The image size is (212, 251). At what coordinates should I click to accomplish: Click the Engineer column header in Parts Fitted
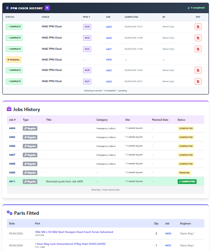185,224
